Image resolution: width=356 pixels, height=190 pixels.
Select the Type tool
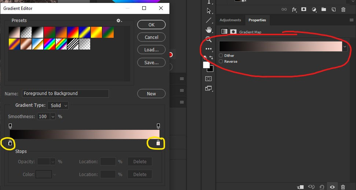tap(209, 2)
